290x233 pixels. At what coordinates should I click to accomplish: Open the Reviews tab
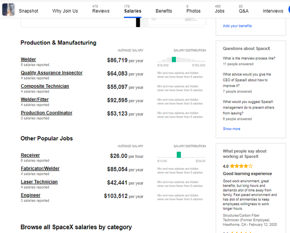pyautogui.click(x=101, y=11)
